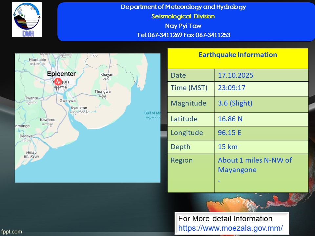Click the fppt.com watermark text

(11, 232)
